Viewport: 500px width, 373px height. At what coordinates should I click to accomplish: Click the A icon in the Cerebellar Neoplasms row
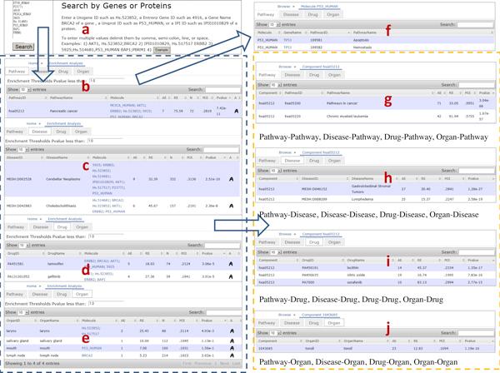(231, 179)
